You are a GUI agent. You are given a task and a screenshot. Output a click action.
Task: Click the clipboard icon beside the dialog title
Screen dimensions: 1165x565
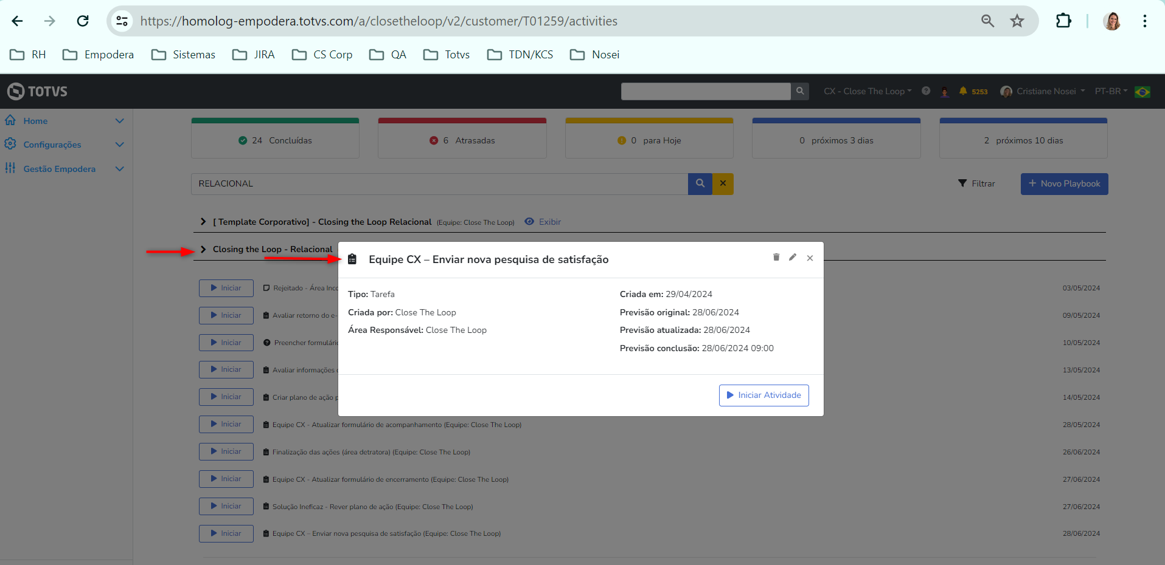[x=352, y=259]
